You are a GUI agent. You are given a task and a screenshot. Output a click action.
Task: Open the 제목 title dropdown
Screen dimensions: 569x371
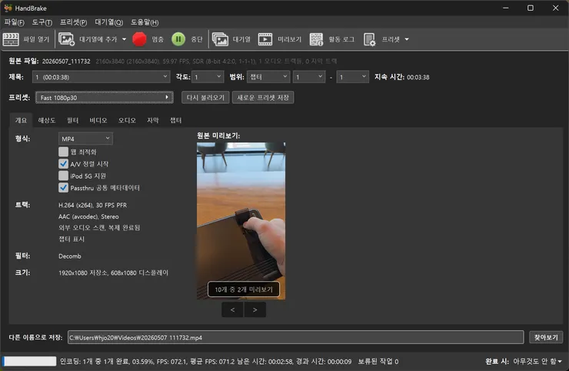(101, 77)
